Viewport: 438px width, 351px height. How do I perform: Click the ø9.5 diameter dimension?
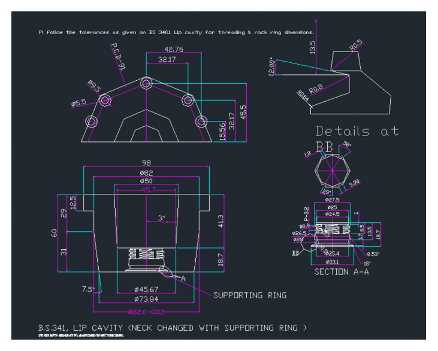click(94, 85)
